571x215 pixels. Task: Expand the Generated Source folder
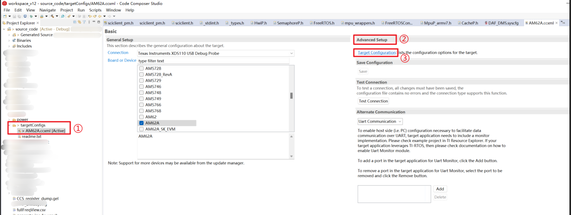point(9,35)
